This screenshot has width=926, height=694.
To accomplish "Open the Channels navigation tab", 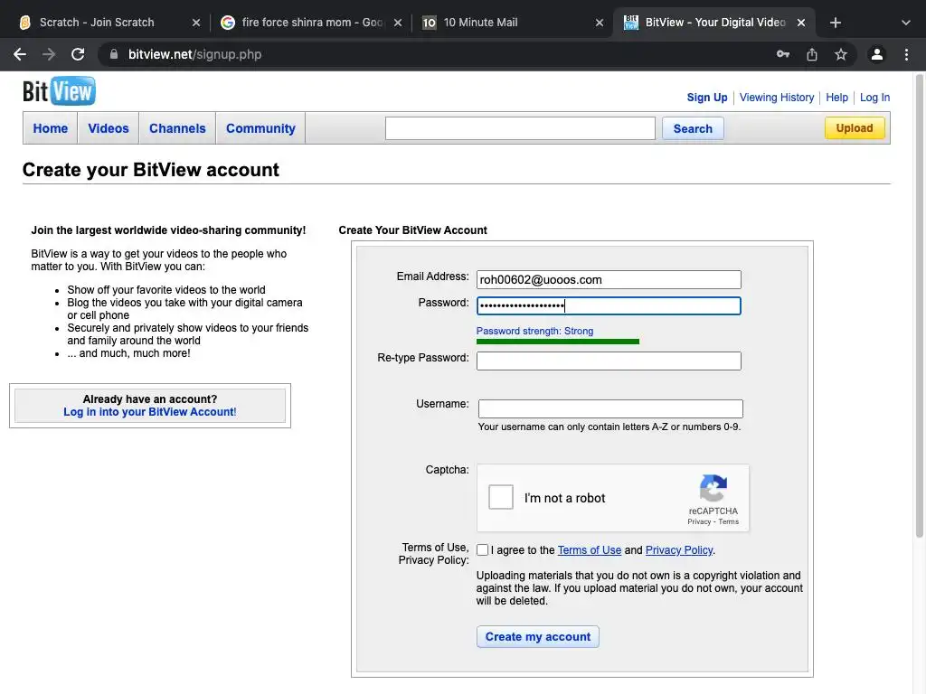I will pyautogui.click(x=177, y=128).
